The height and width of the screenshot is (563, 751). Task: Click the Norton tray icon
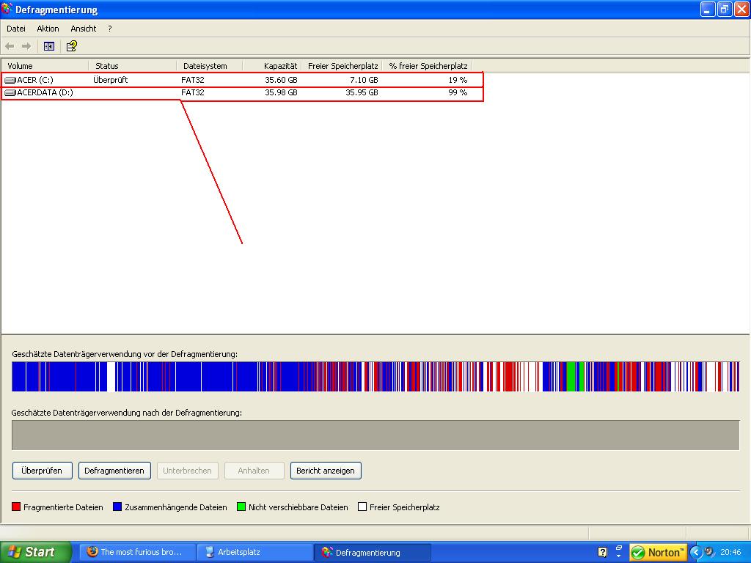[658, 553]
